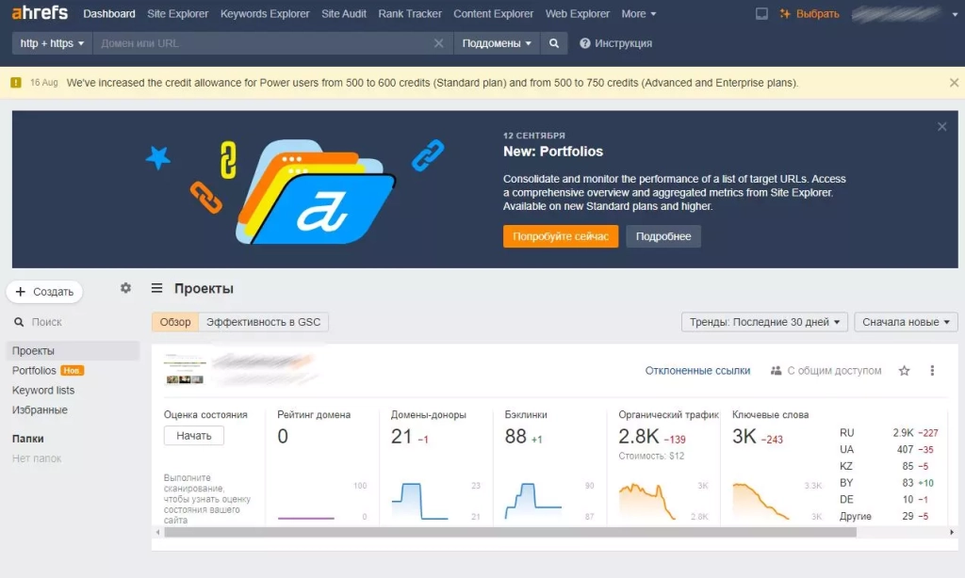
Task: Open Тренды: Последние 30 дней dropdown
Action: pyautogui.click(x=764, y=322)
